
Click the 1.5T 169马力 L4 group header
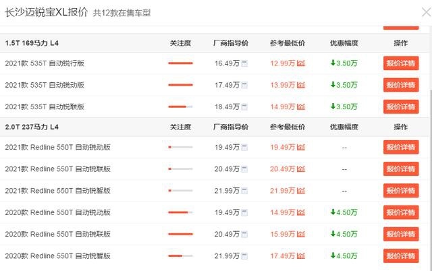[x=32, y=43]
